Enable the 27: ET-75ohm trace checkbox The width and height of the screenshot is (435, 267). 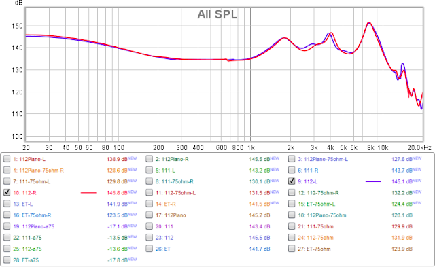[x=292, y=249]
